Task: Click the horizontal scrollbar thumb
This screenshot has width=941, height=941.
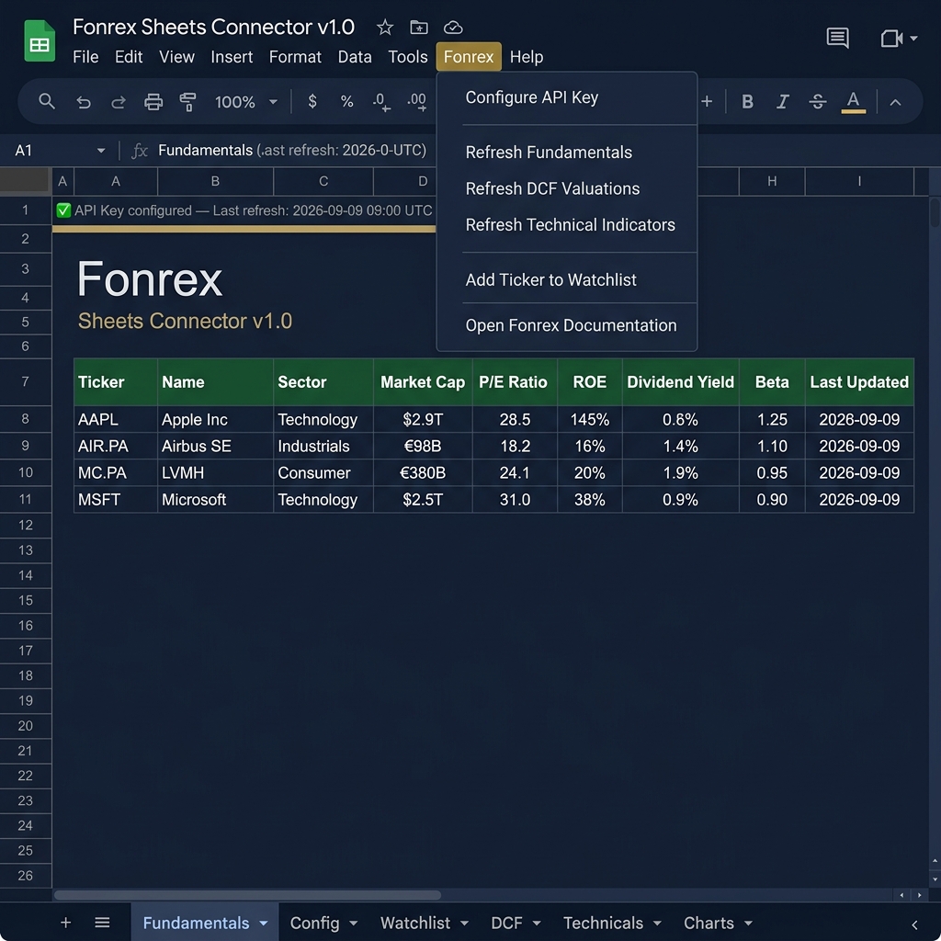Action: point(247,895)
